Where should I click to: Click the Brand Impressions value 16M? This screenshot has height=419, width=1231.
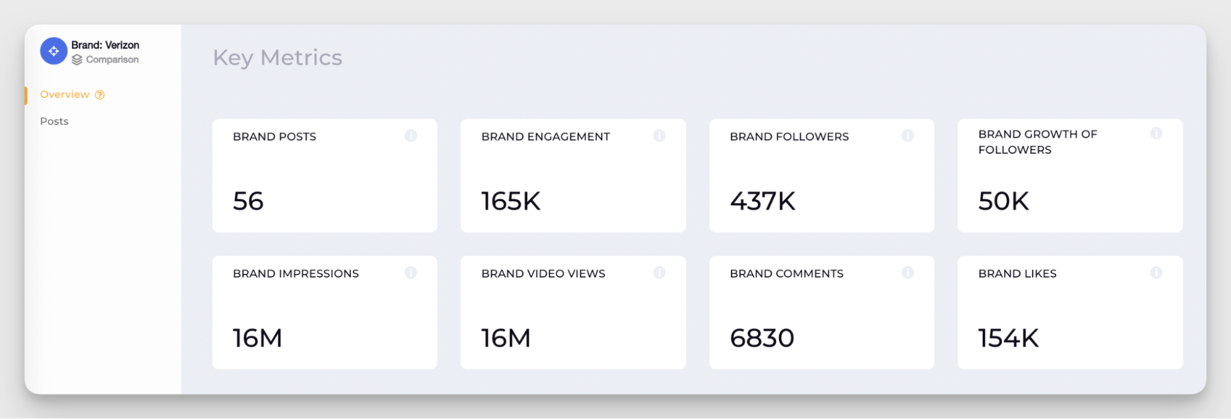(x=257, y=338)
